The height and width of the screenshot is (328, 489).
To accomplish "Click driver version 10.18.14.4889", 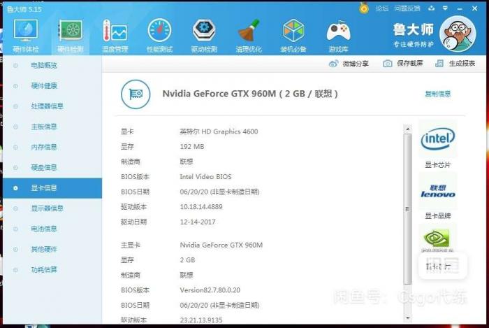I will tap(201, 207).
